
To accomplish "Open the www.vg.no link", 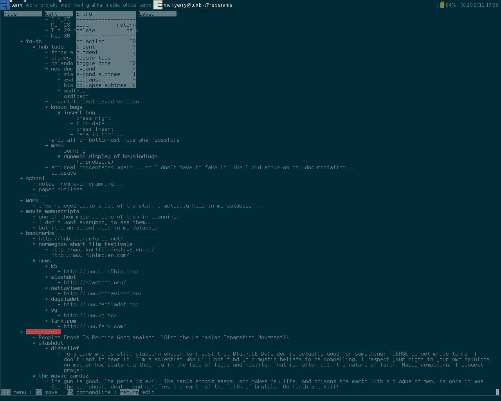I will [x=90, y=315].
